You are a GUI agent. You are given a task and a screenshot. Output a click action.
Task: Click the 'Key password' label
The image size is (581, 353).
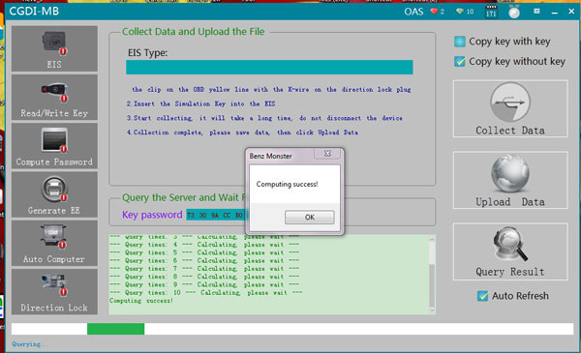coord(152,215)
